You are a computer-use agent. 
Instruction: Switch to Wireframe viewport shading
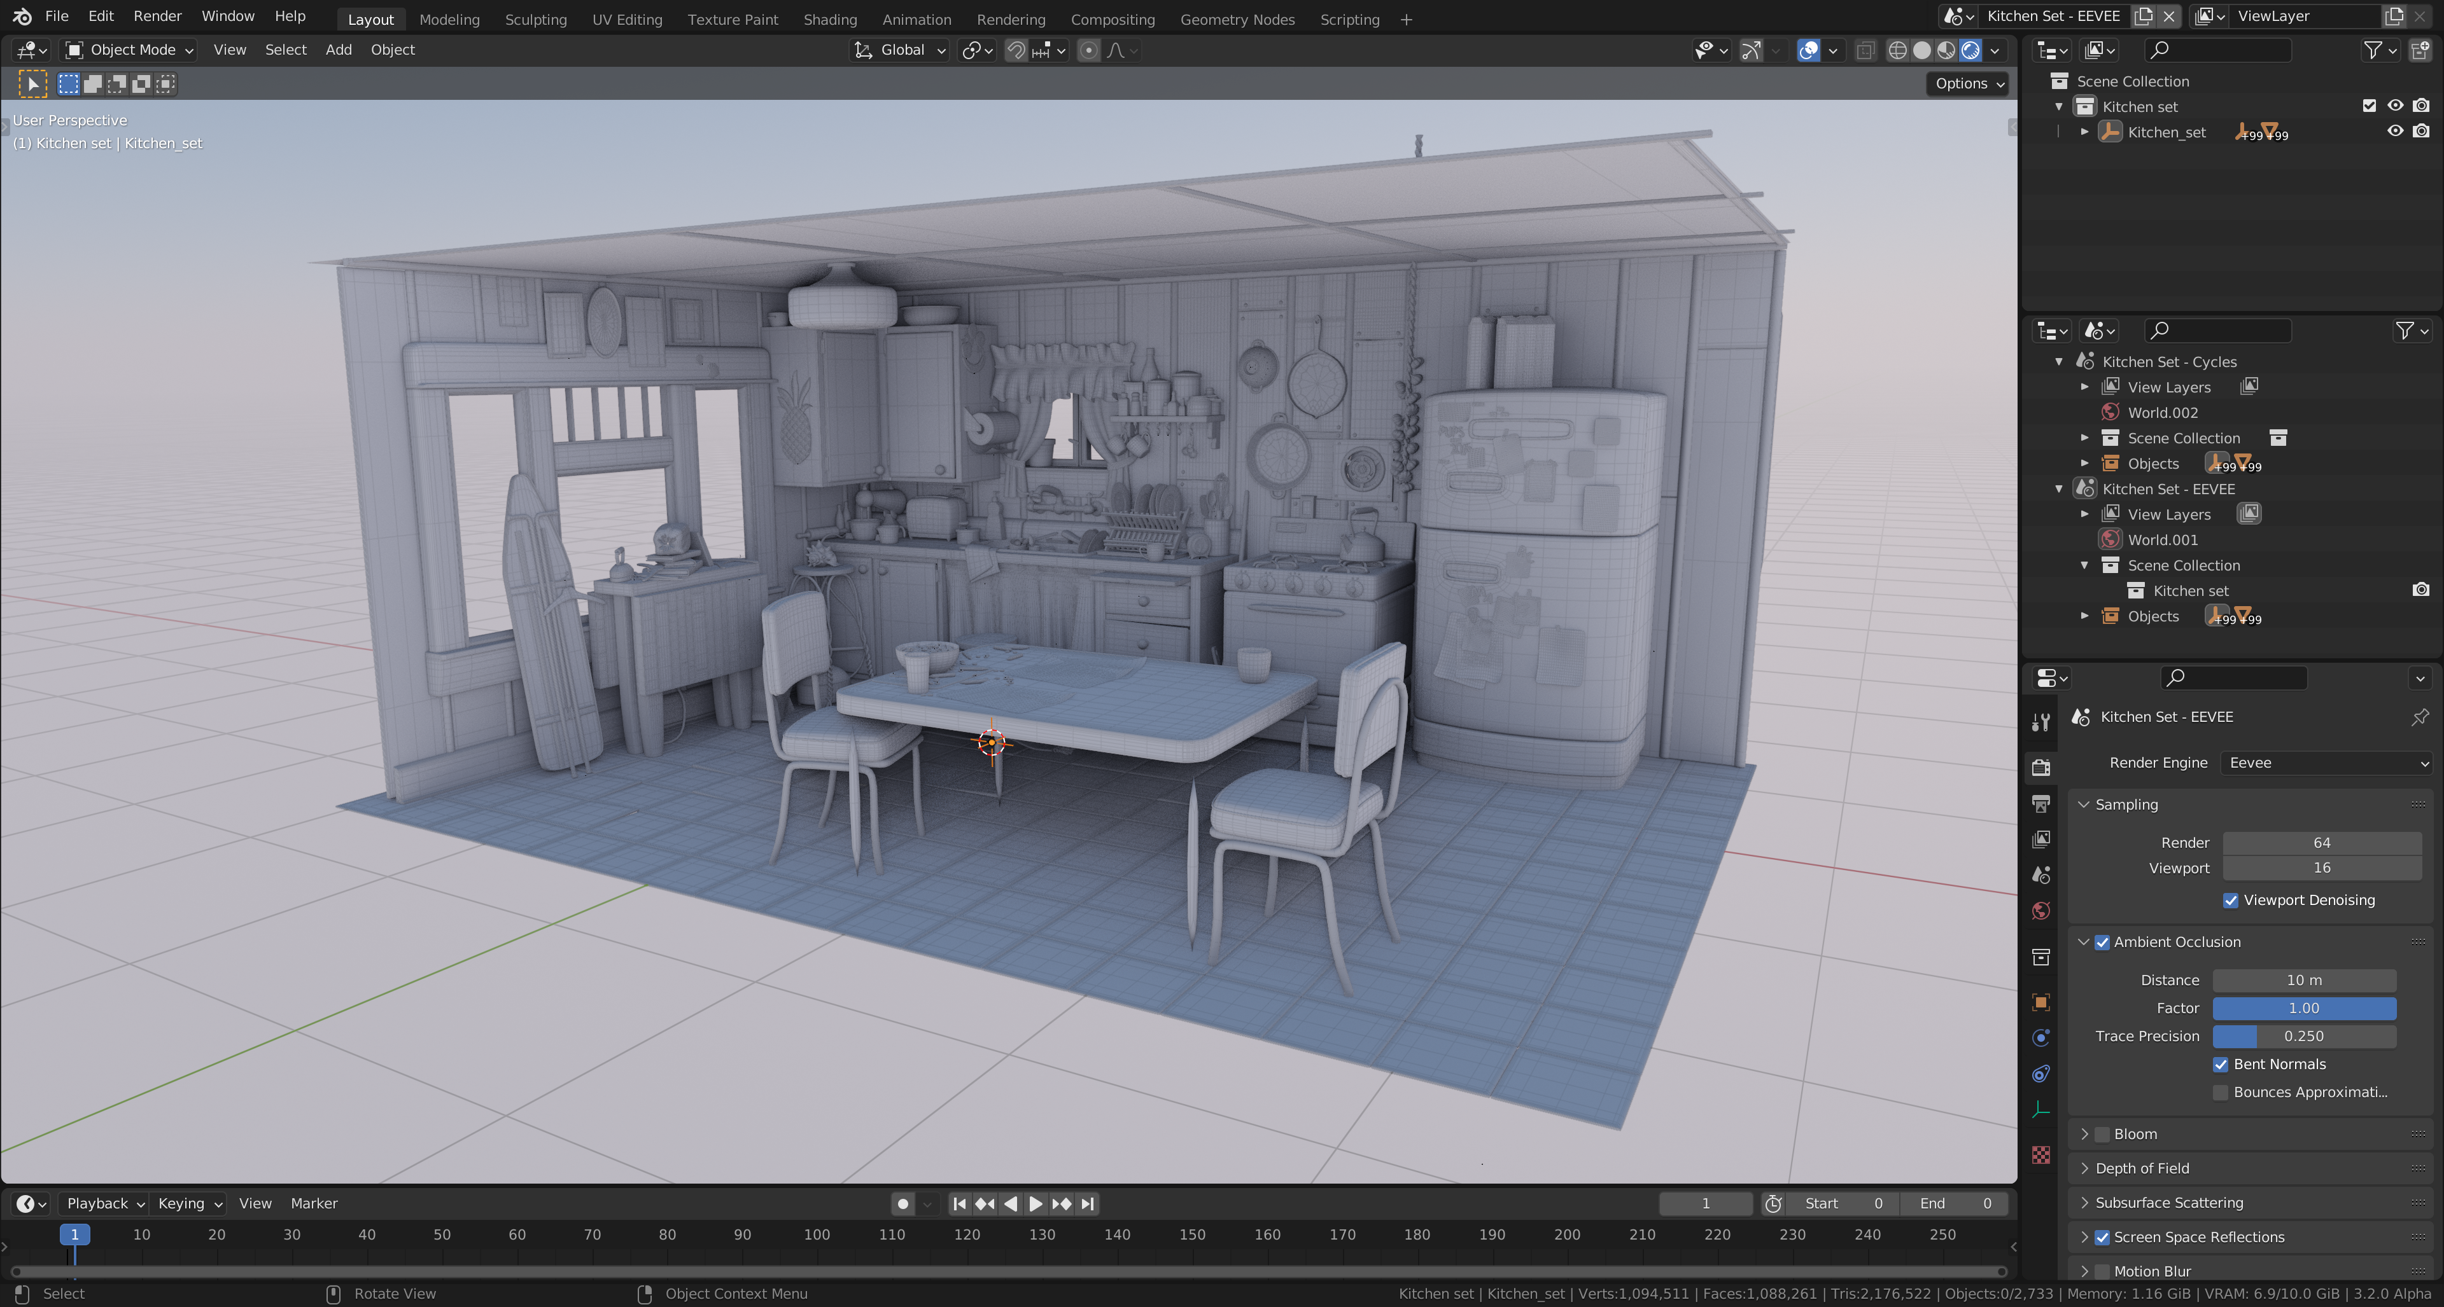(1897, 50)
